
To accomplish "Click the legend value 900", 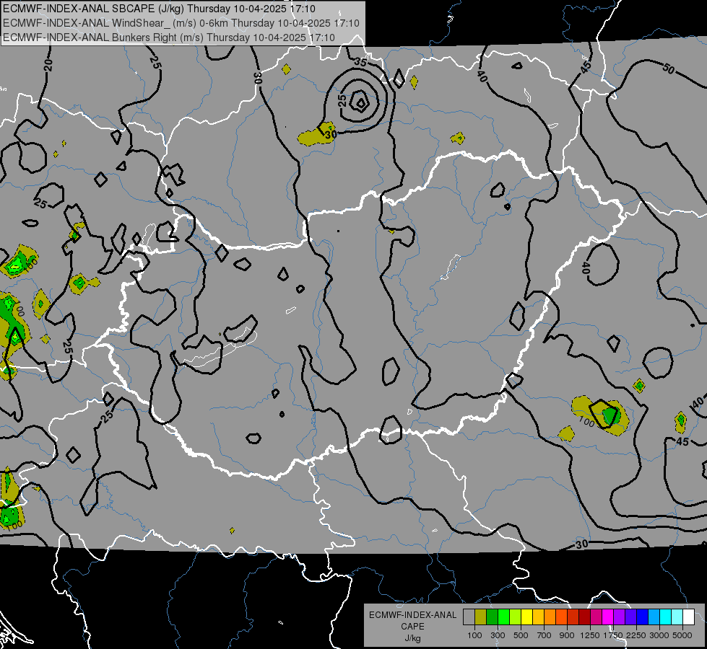I will pyautogui.click(x=567, y=635).
